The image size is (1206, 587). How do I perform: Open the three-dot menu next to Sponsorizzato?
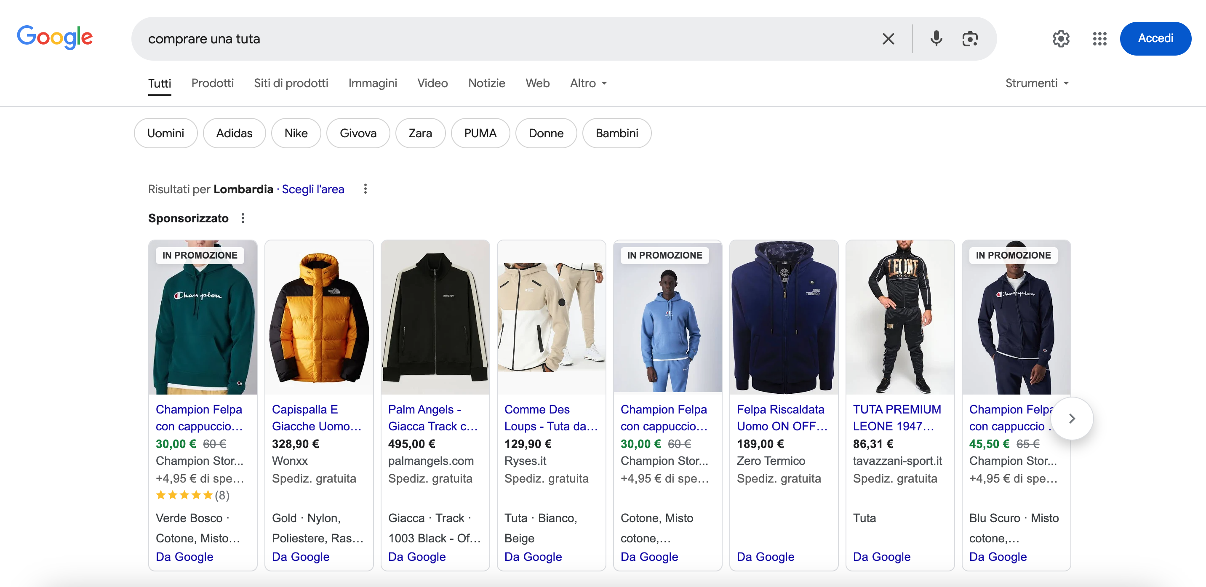243,218
